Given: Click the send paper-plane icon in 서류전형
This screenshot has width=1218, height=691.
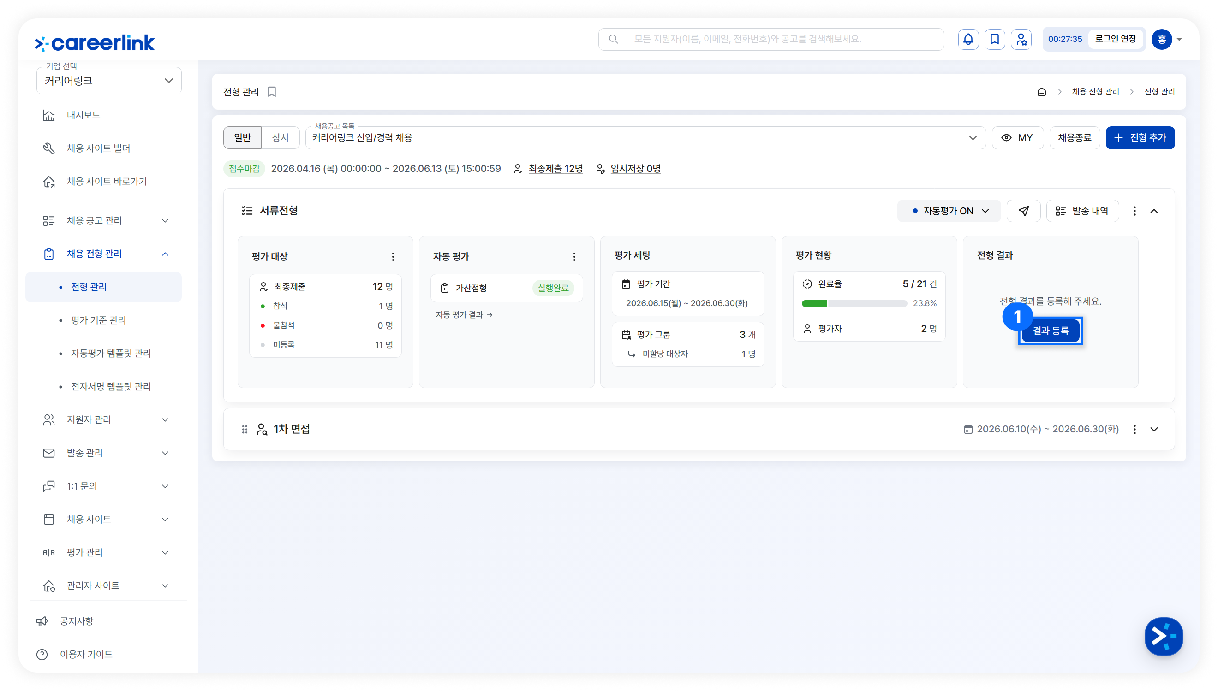Looking at the screenshot, I should pyautogui.click(x=1023, y=211).
